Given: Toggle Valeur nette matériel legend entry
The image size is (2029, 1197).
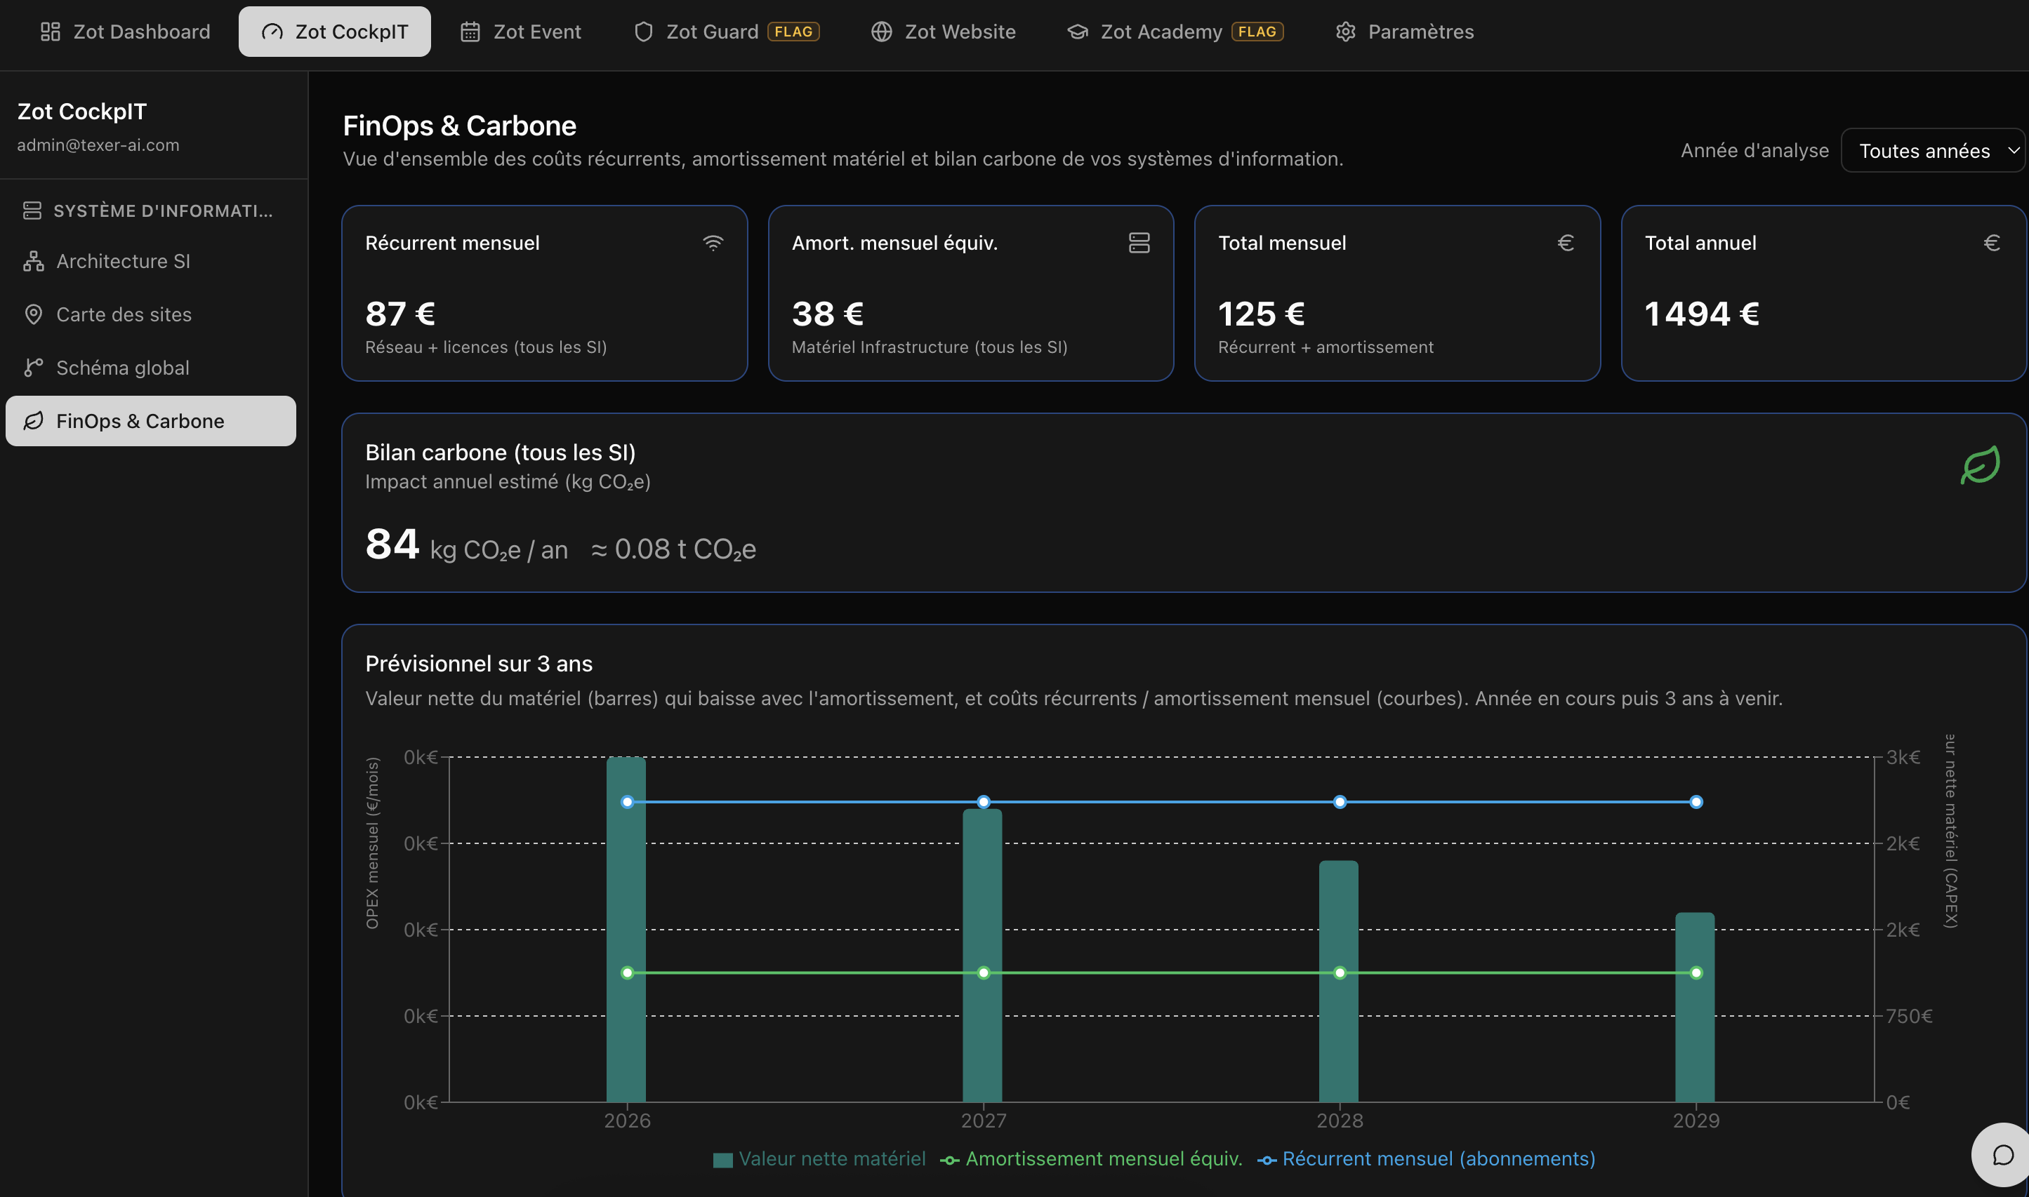Looking at the screenshot, I should point(819,1159).
